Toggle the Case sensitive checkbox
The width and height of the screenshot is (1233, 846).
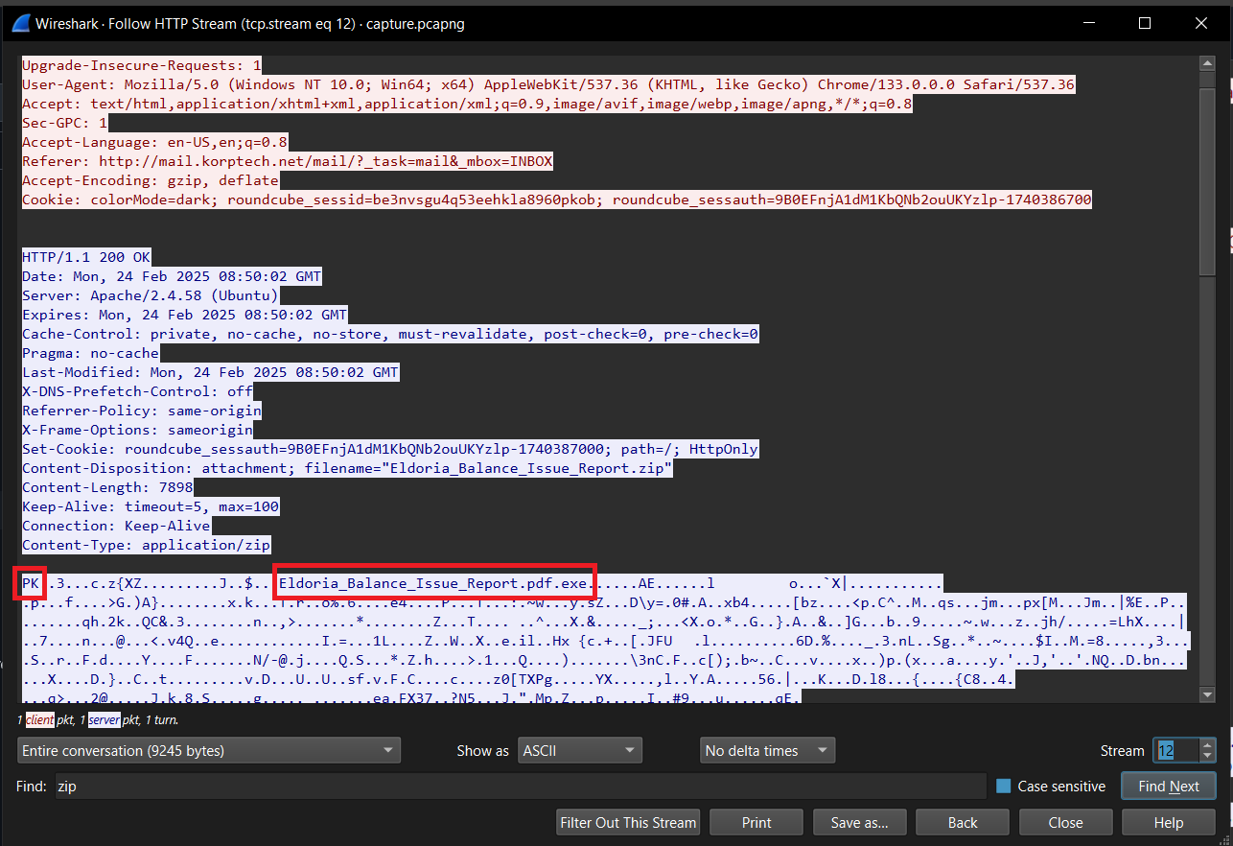coord(1004,787)
